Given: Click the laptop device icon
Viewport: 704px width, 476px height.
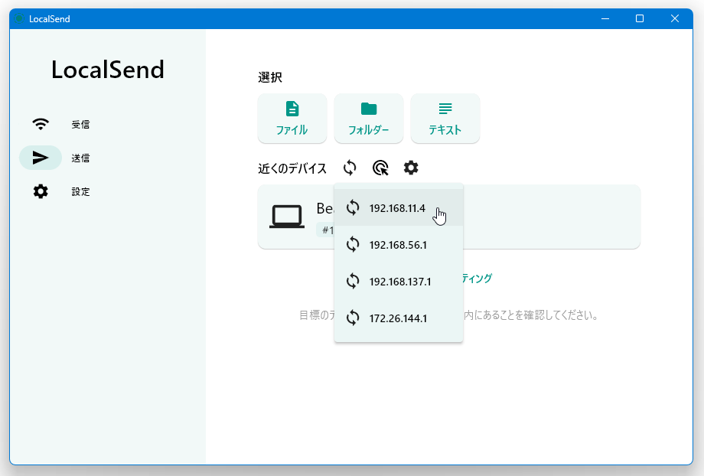Looking at the screenshot, I should [x=287, y=217].
